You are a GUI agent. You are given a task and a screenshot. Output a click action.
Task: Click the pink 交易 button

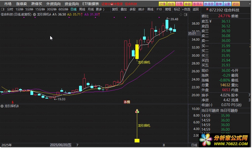coord(179,4)
